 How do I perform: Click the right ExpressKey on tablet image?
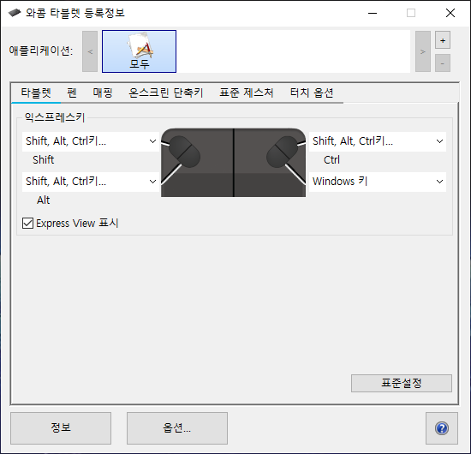click(283, 152)
